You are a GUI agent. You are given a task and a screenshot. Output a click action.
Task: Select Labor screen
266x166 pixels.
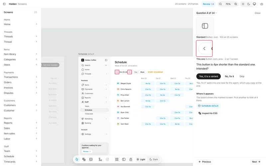pyautogui.click(x=20, y=139)
